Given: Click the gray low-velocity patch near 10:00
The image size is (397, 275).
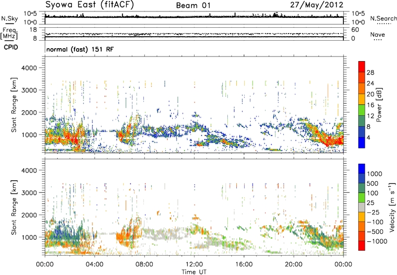Looking at the screenshot, I should 165,234.
